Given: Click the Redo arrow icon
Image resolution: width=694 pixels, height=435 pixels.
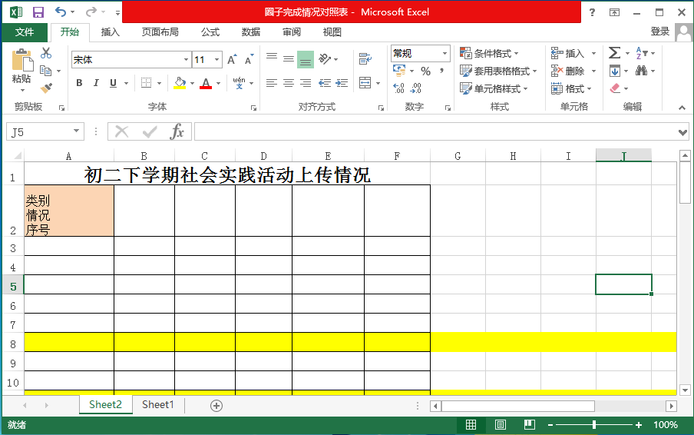Looking at the screenshot, I should [91, 12].
